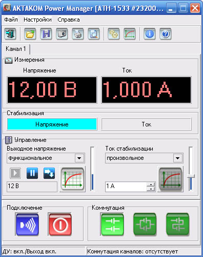Toggle the red output power button

pos(60,225)
